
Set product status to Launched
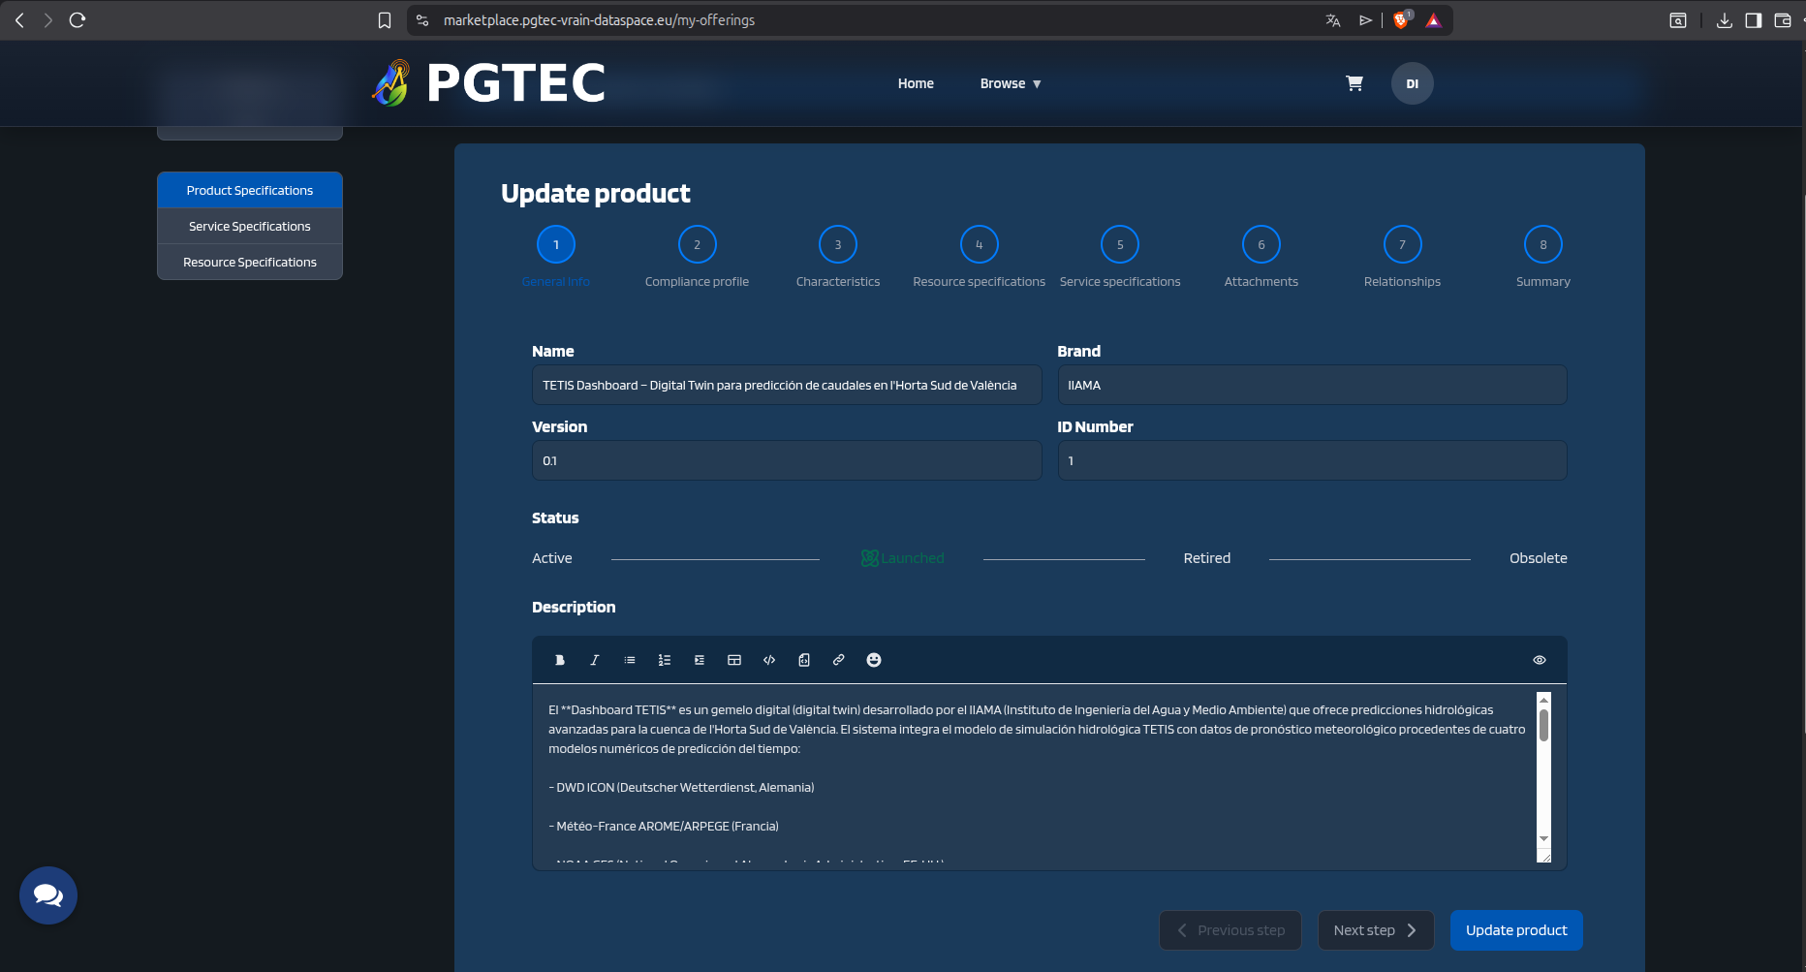902,558
